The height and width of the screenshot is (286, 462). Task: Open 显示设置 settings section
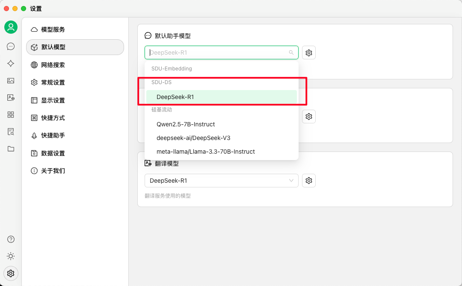(x=75, y=100)
